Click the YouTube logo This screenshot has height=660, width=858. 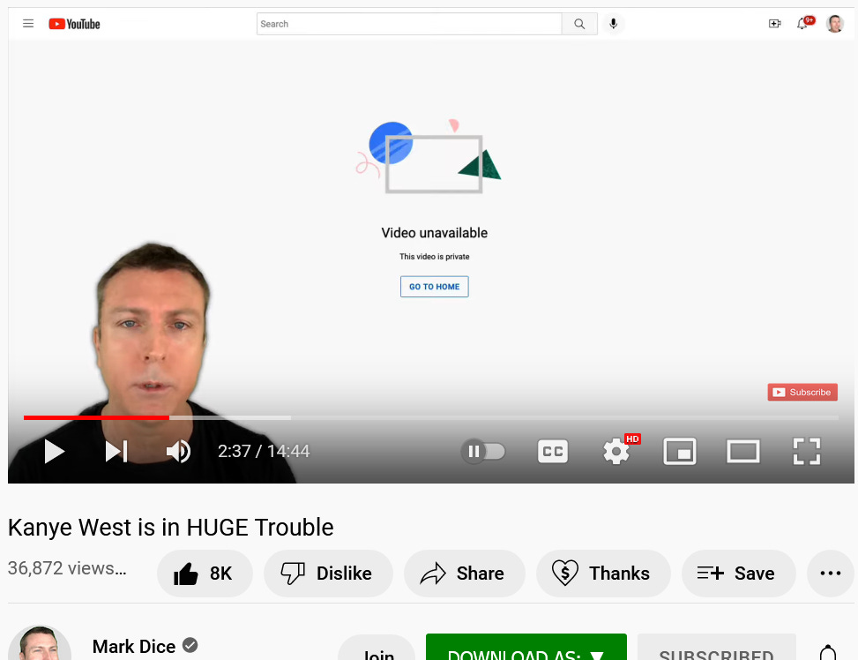pyautogui.click(x=74, y=24)
